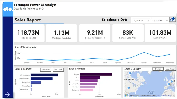Click the end date field 12/1/2014
The width and height of the screenshot is (177, 99).
coord(160,21)
